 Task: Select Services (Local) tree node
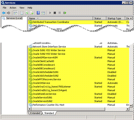[14, 18]
